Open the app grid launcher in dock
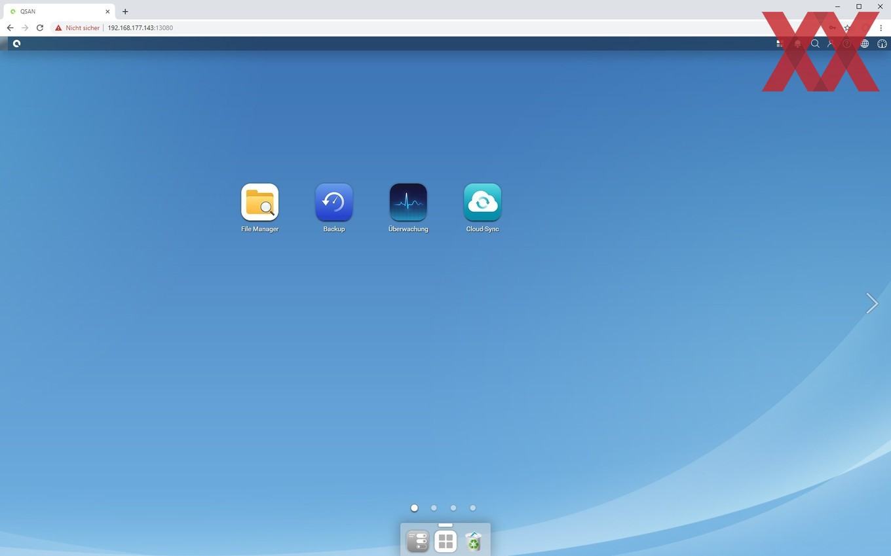 point(445,542)
